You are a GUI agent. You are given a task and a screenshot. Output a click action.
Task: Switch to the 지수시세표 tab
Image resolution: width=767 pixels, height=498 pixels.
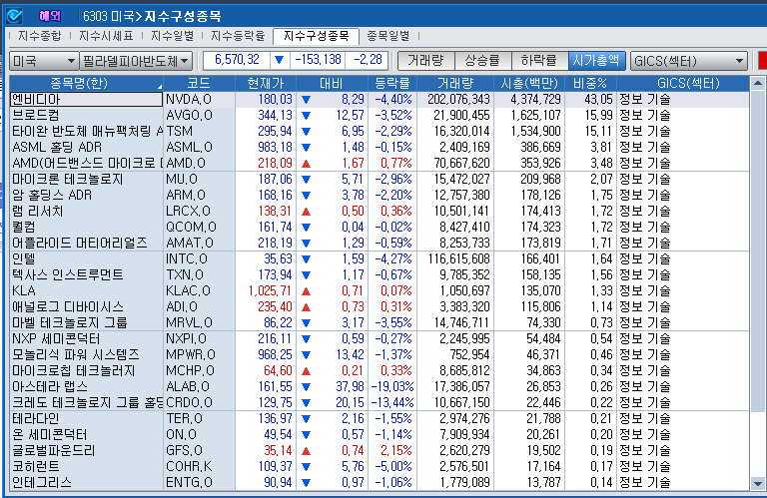106,36
